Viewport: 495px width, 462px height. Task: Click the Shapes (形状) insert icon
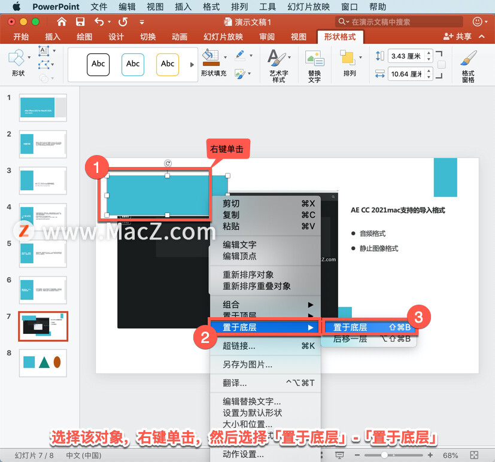(x=16, y=58)
